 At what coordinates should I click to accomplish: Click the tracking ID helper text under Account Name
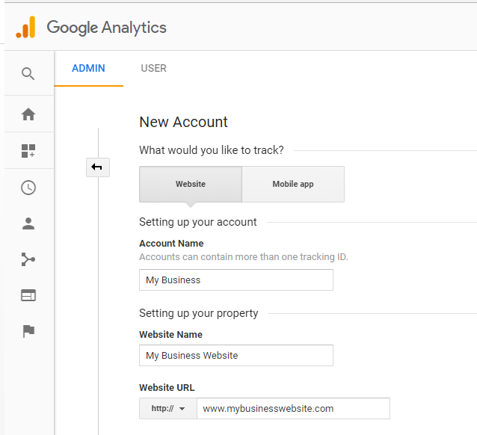[x=244, y=257]
